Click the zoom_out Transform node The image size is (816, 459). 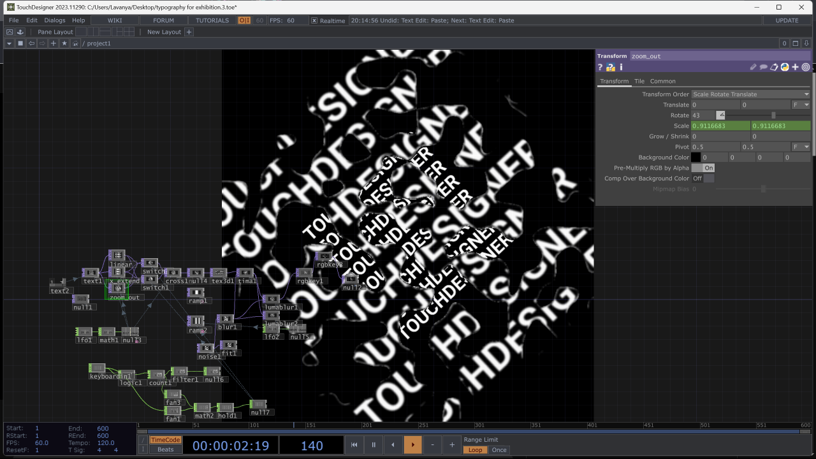coord(117,289)
